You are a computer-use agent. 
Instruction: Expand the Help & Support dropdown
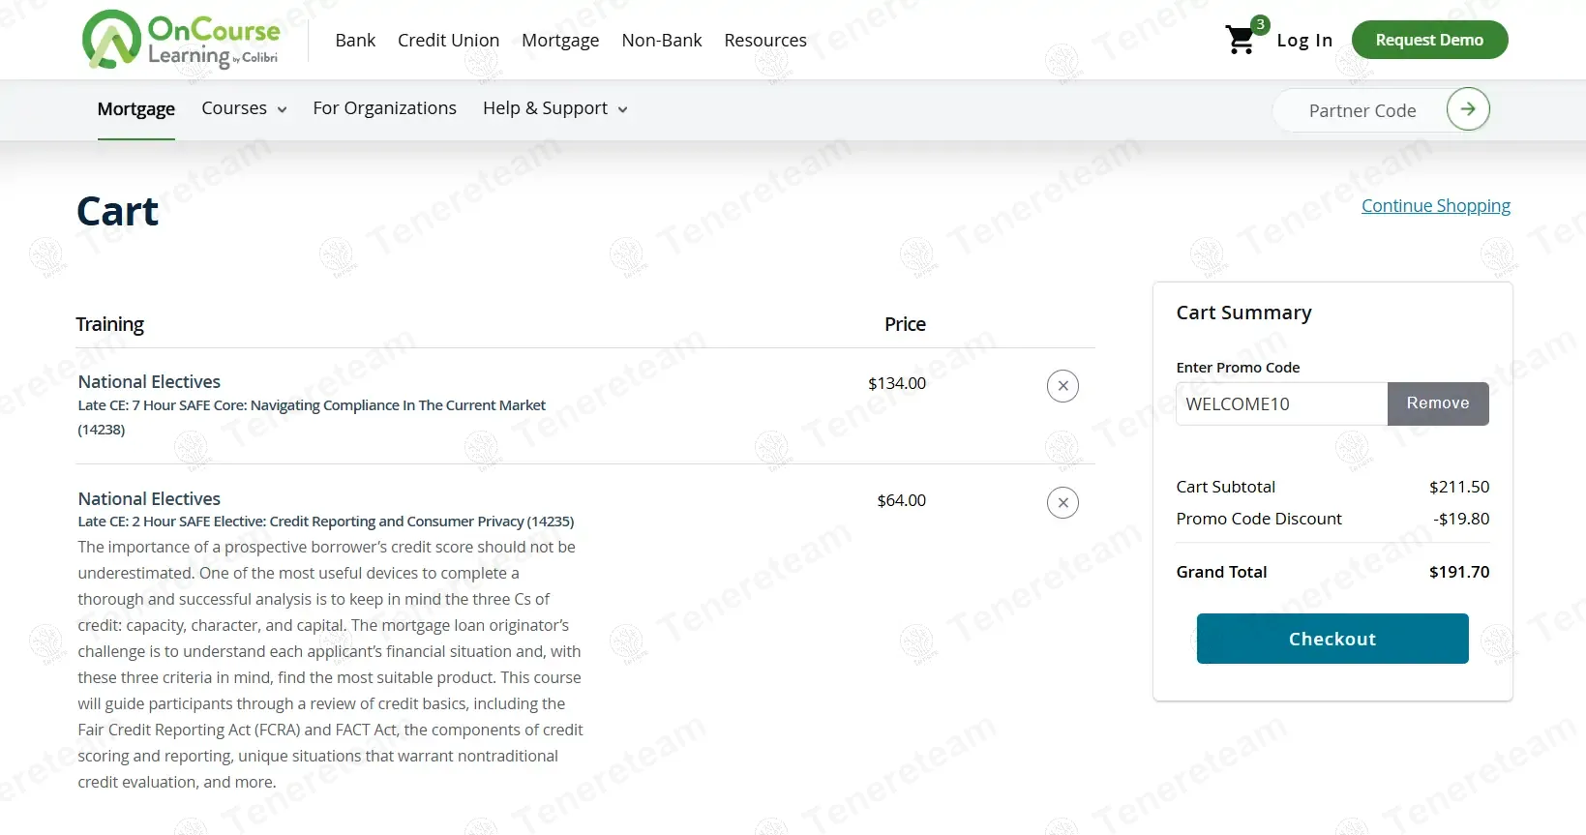click(554, 108)
